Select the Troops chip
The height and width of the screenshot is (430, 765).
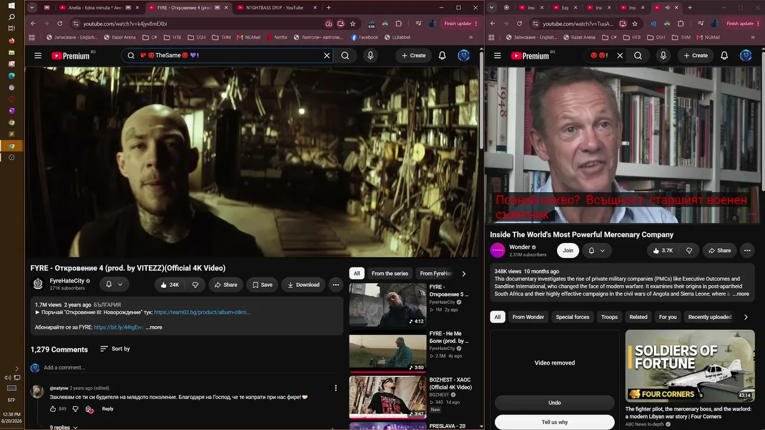(x=610, y=317)
